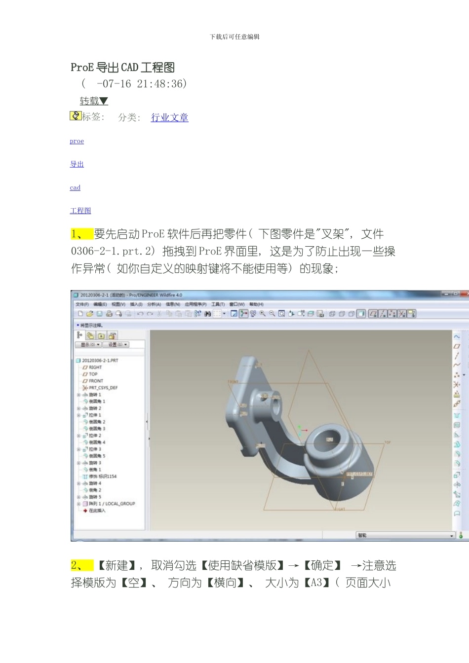
Task: Toggle coordinate systems display
Action: coord(402,313)
